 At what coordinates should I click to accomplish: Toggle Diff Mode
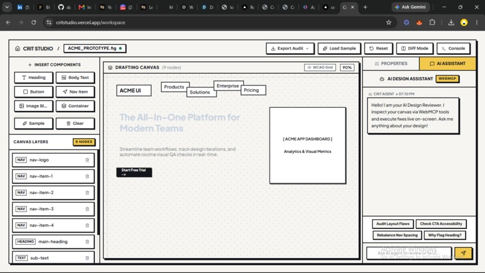coord(415,48)
